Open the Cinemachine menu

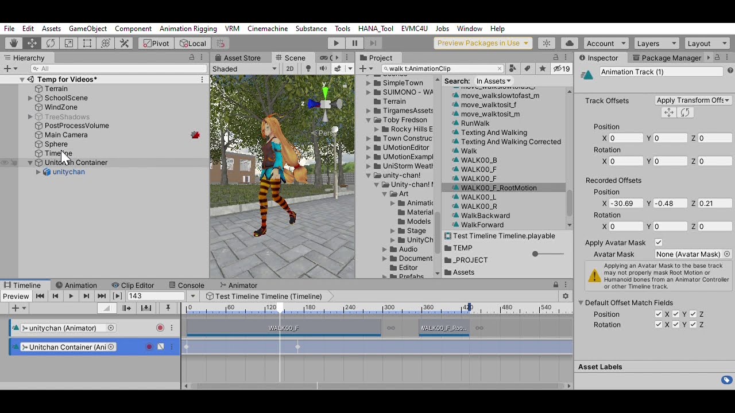point(268,29)
